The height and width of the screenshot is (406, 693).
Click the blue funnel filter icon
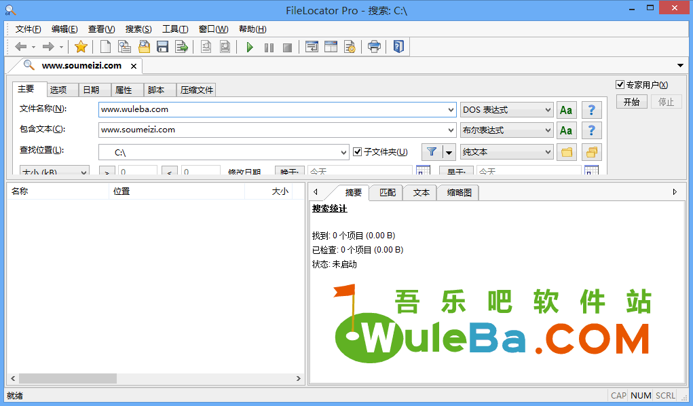[x=431, y=152]
